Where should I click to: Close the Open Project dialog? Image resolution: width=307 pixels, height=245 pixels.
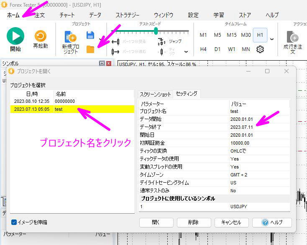pyautogui.click(x=287, y=71)
